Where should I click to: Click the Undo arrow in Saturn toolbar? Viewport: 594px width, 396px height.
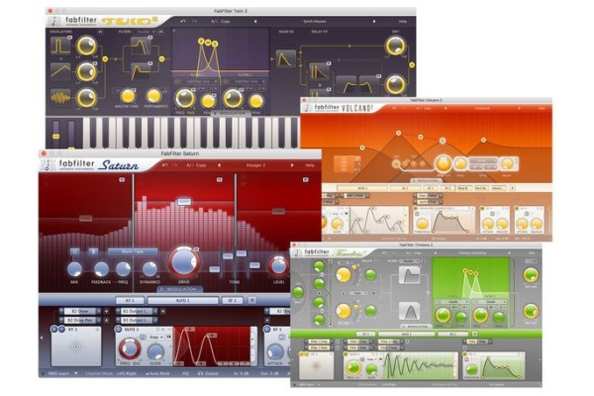click(164, 165)
